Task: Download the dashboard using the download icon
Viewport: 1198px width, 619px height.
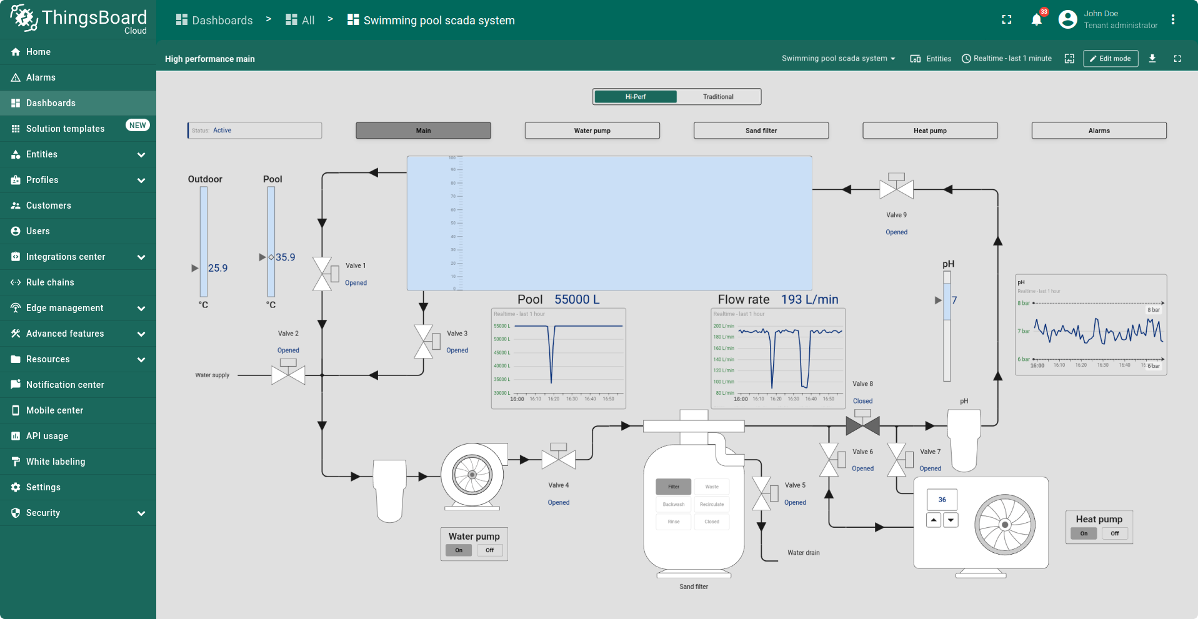Action: coord(1152,58)
